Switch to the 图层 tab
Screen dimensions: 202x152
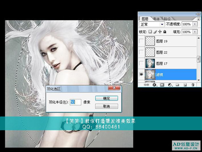coord(145,19)
